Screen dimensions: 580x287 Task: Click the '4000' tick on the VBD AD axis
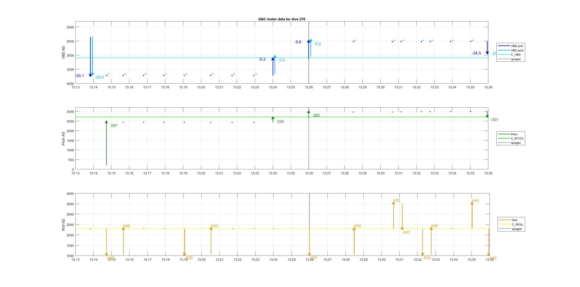coord(70,84)
